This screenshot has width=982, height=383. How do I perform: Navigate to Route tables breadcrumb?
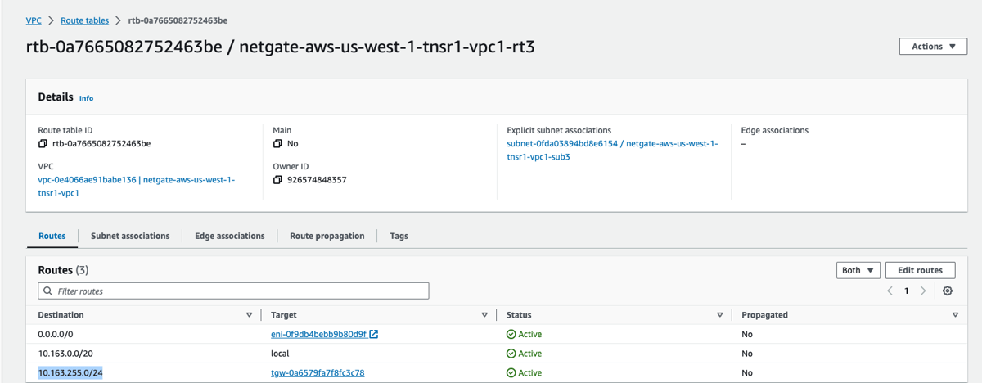coord(85,20)
